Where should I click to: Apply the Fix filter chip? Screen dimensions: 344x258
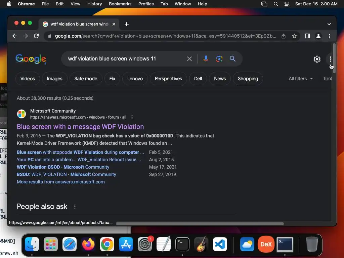112,79
